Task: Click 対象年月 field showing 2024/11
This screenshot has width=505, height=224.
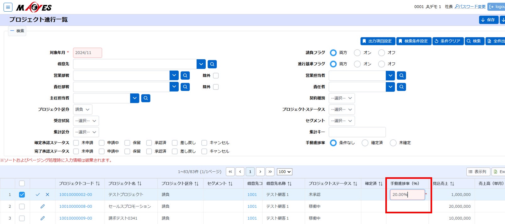Action: (88, 53)
